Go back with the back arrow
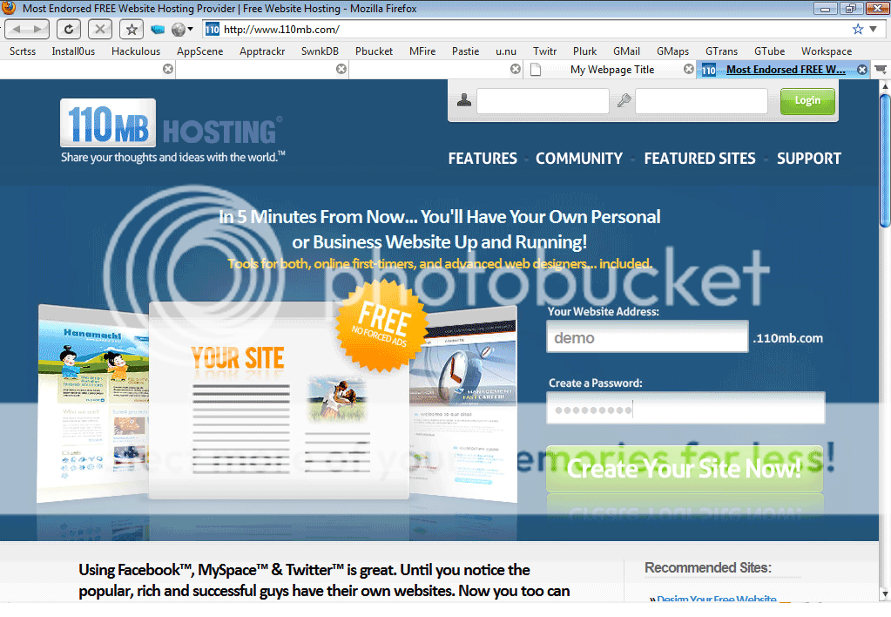The width and height of the screenshot is (891, 617). tap(16, 29)
